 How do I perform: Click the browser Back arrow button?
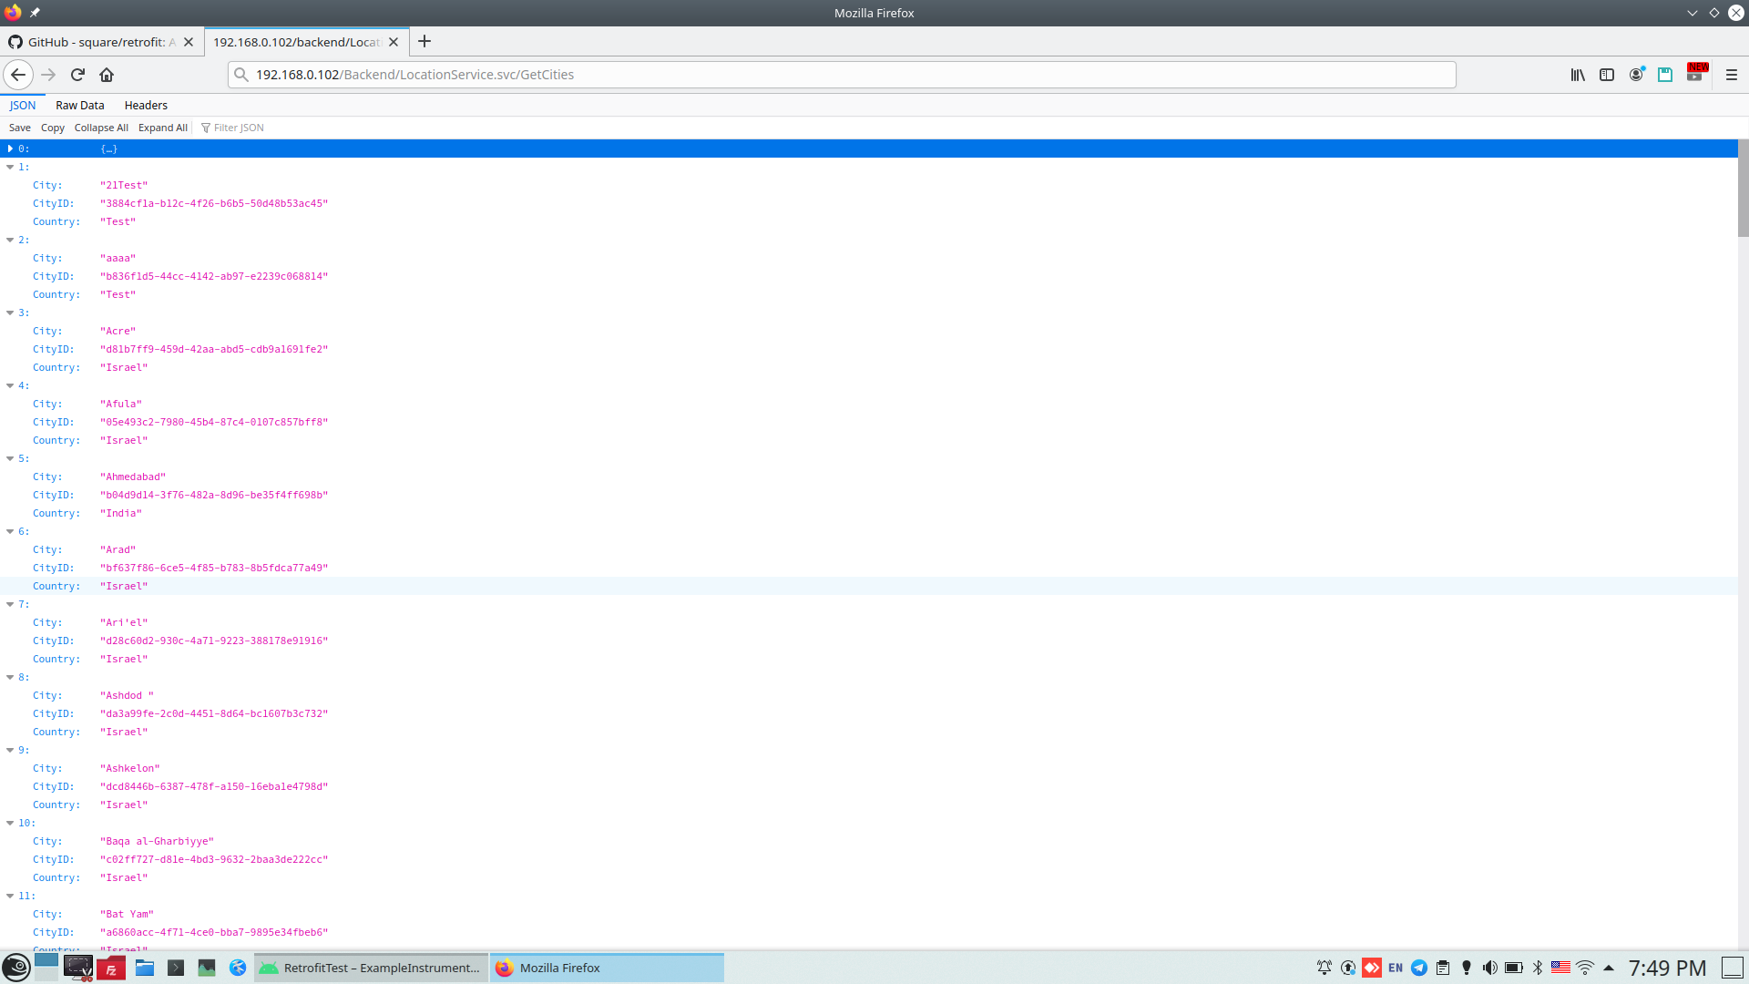click(18, 75)
